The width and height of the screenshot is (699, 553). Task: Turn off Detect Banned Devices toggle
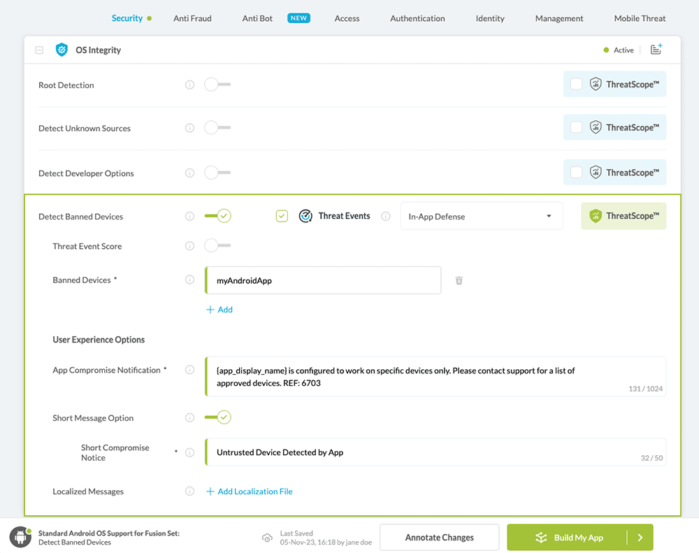point(217,217)
